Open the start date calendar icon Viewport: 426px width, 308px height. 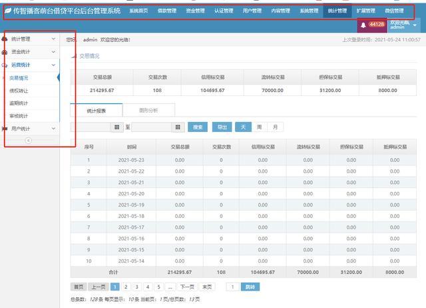pos(117,127)
